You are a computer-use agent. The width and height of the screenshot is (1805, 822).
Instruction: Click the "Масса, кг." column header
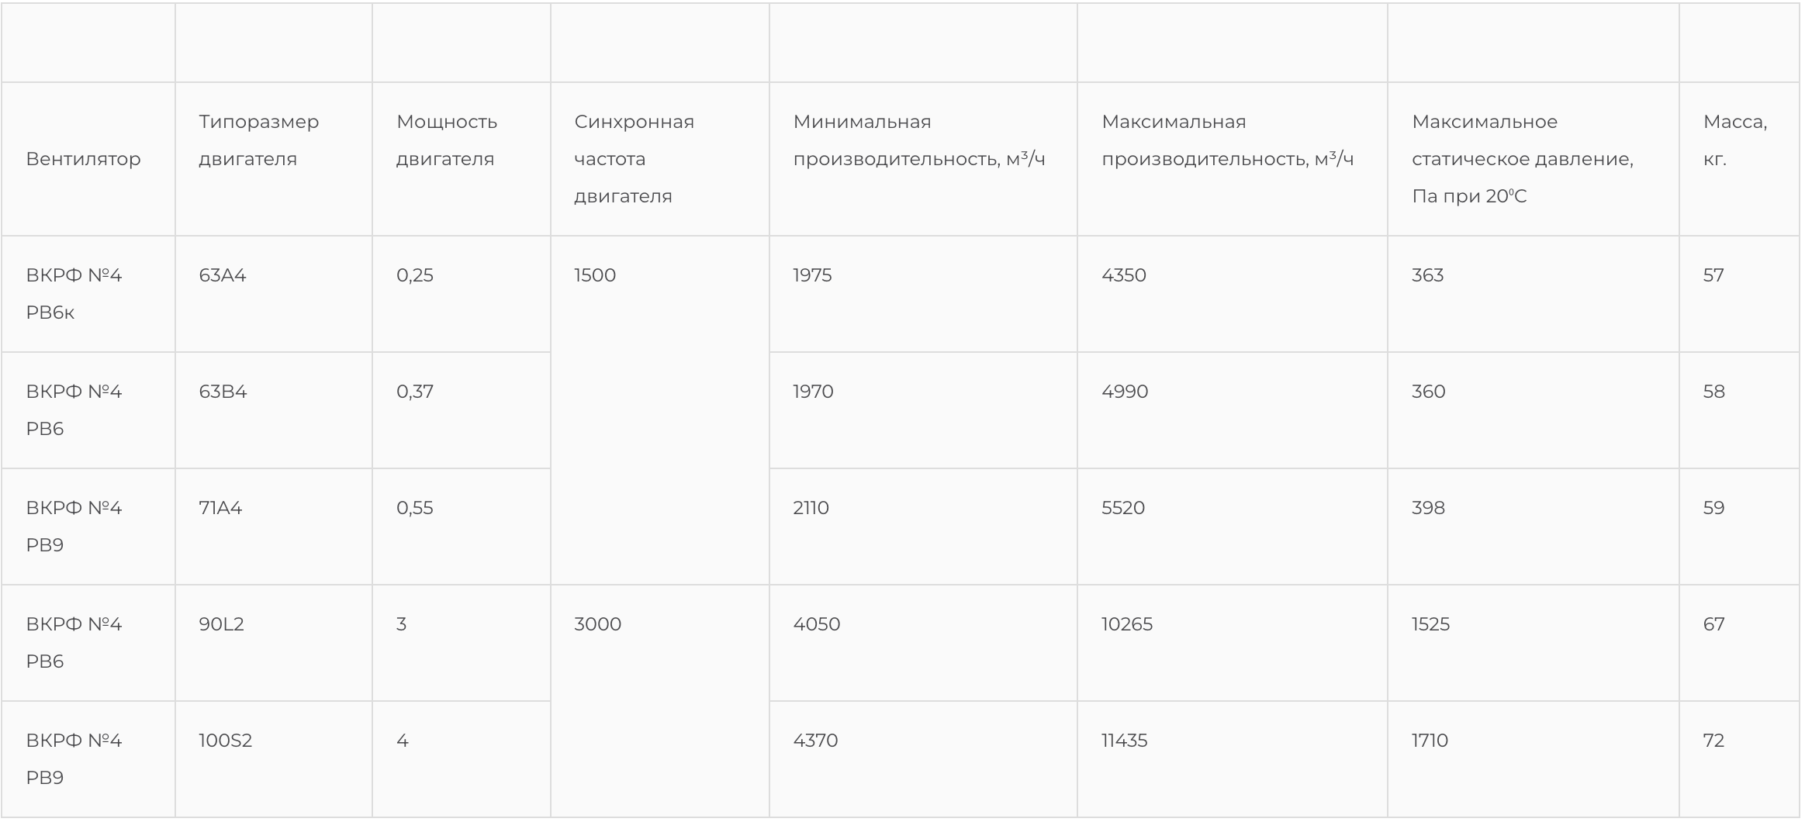[1734, 140]
